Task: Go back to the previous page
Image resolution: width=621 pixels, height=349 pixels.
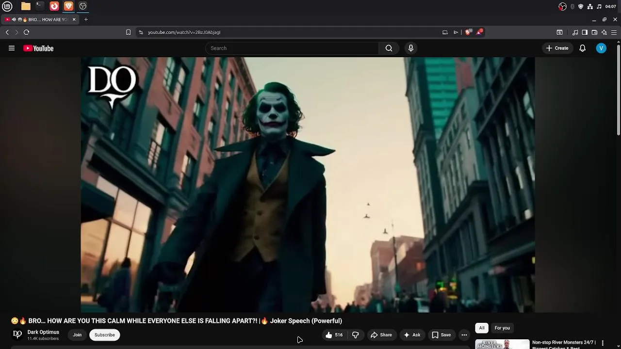Action: [x=7, y=32]
